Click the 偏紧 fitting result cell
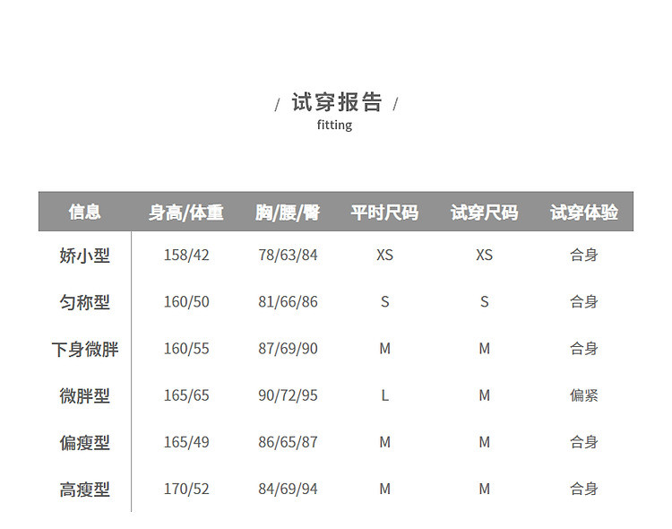This screenshot has height=529, width=672. pos(584,395)
